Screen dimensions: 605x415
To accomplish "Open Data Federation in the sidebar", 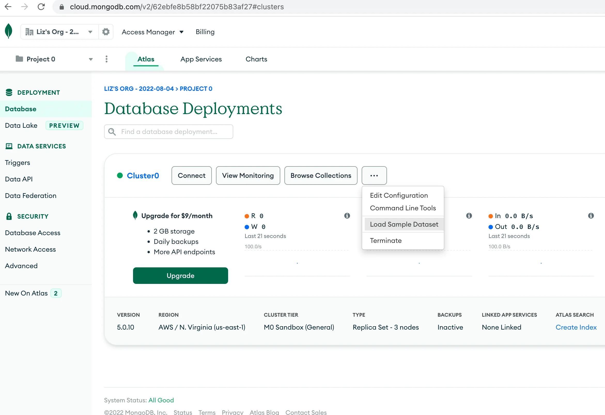I will pyautogui.click(x=31, y=196).
